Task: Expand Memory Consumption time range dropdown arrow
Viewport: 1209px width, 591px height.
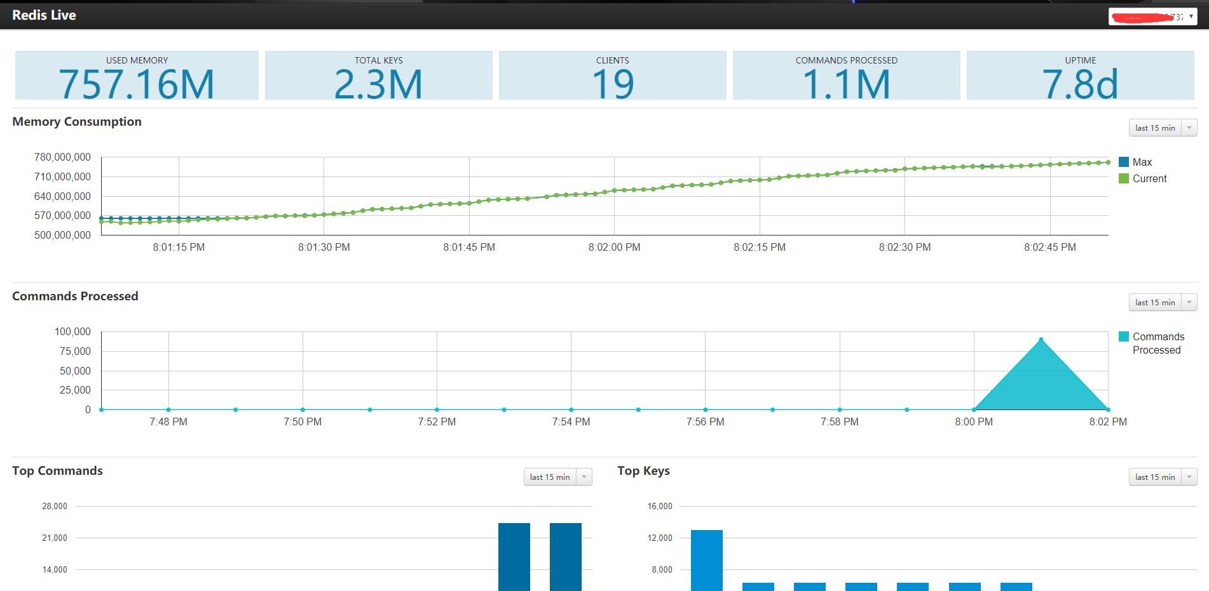Action: (x=1189, y=128)
